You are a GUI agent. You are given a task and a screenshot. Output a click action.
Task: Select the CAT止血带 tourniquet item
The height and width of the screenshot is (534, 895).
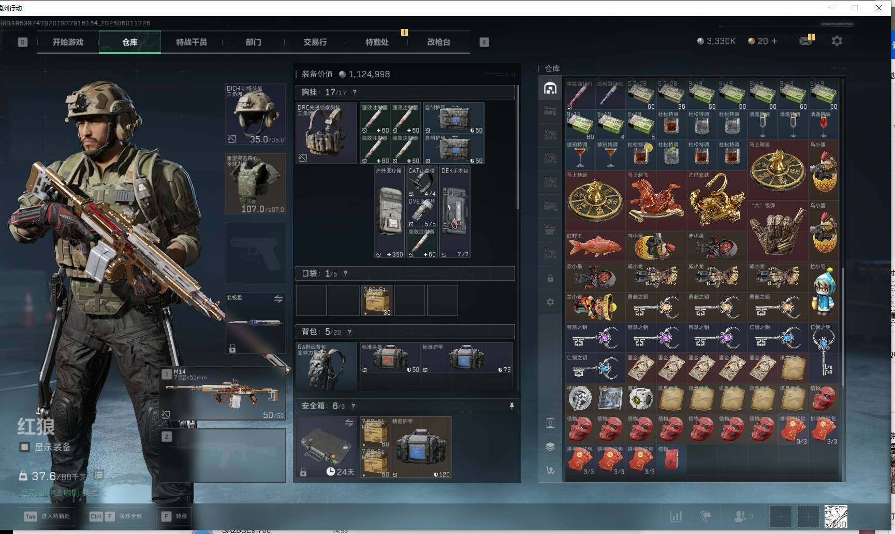(x=421, y=181)
